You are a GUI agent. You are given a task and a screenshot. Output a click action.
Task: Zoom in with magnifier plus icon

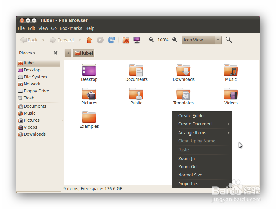pos(175,40)
